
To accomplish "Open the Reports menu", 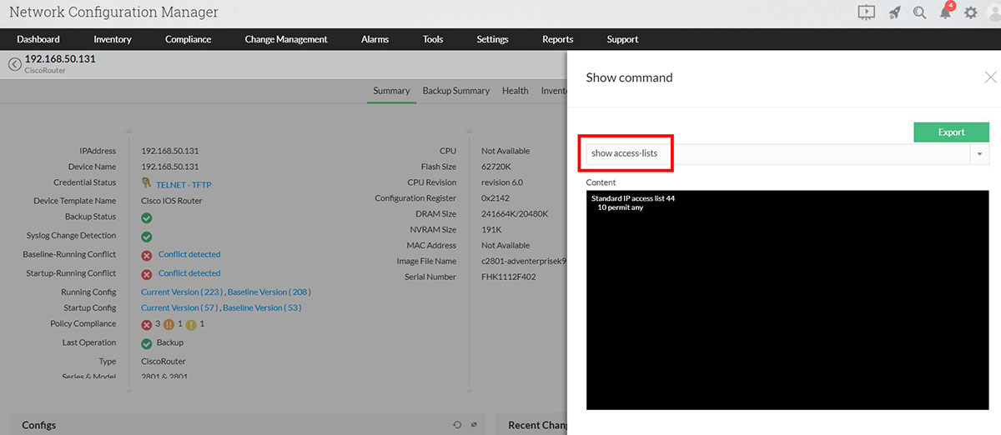I will [x=558, y=39].
